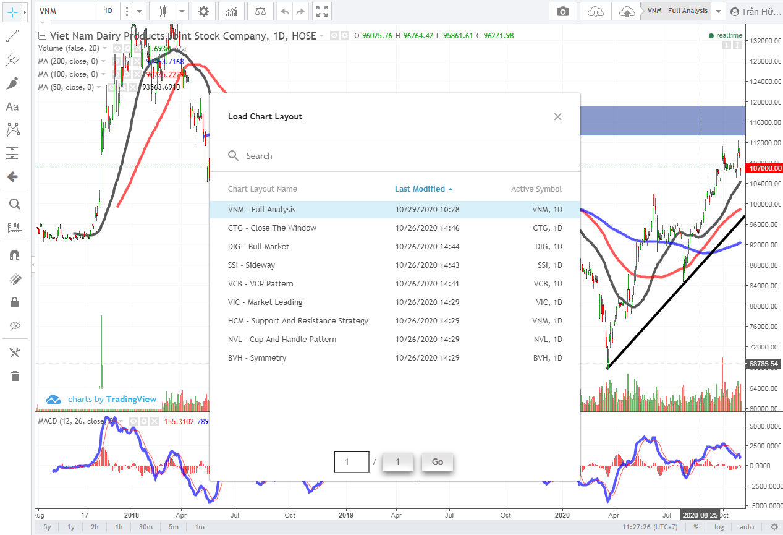Take a chart snapshot with the camera icon
The width and height of the screenshot is (783, 535).
point(562,11)
